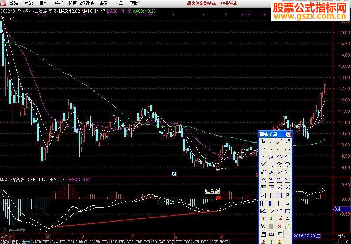Place a red up arrow marker

tap(263, 219)
